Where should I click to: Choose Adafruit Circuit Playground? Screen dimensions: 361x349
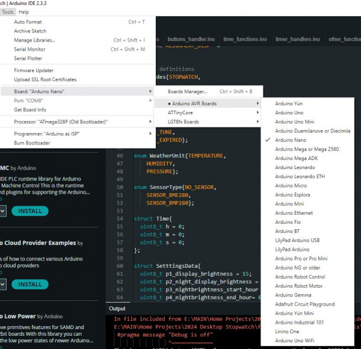(307, 304)
